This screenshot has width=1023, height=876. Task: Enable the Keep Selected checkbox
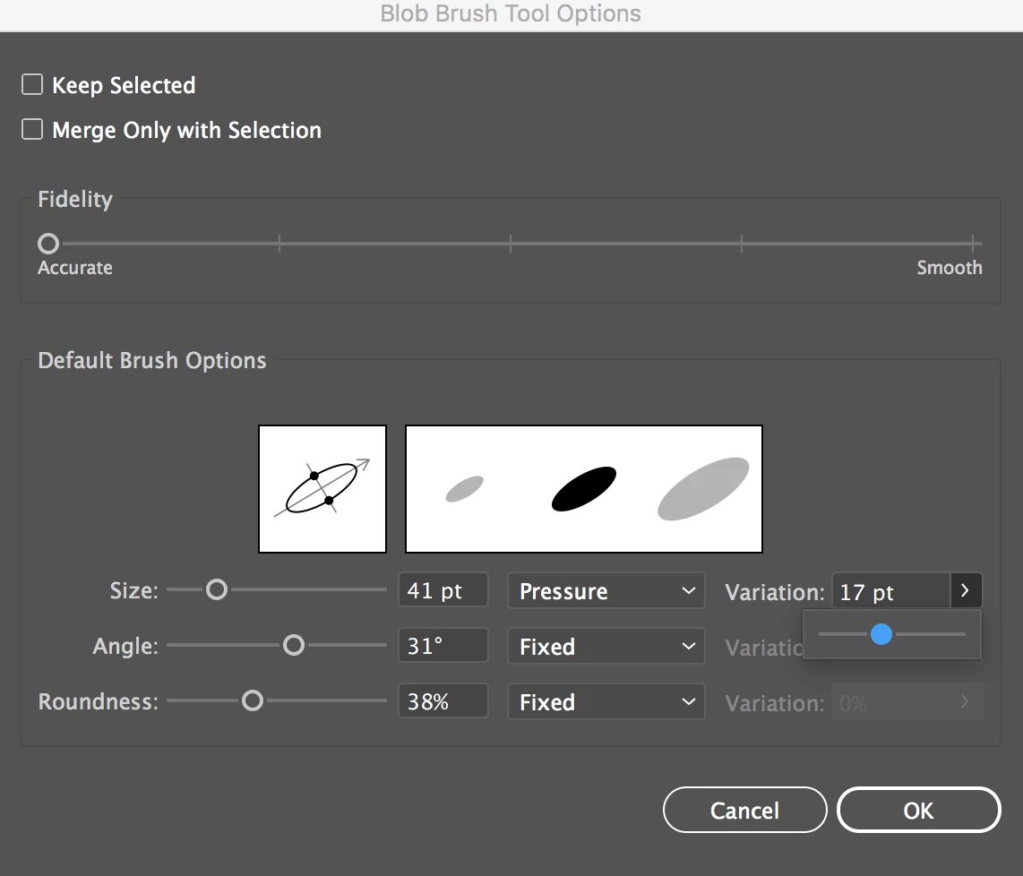click(32, 85)
